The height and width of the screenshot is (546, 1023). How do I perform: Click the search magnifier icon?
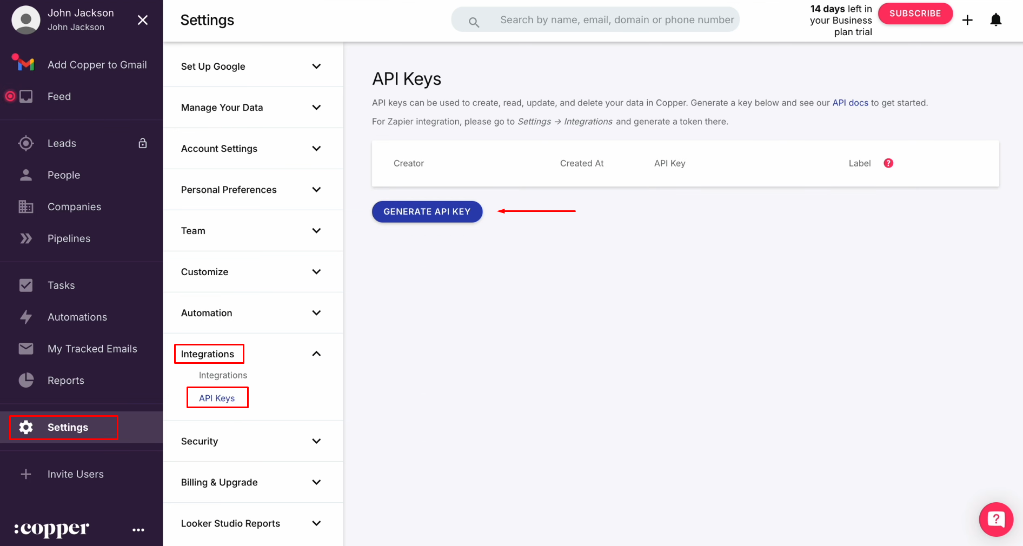[474, 22]
